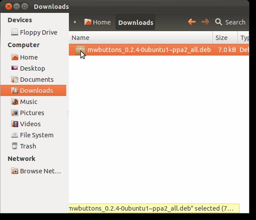Expand path bar with small left triangle
The height and width of the screenshot is (220, 256).
click(x=75, y=22)
